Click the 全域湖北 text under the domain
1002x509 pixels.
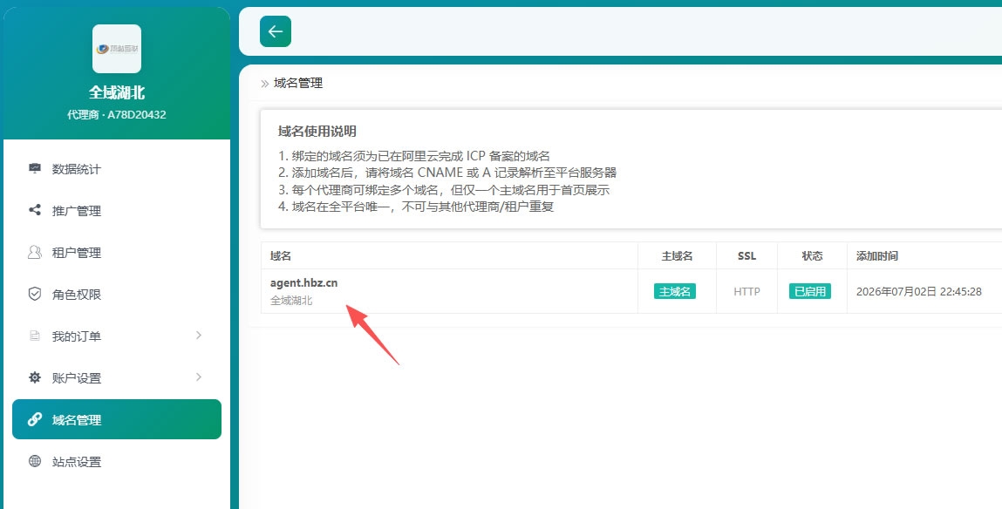tap(291, 300)
